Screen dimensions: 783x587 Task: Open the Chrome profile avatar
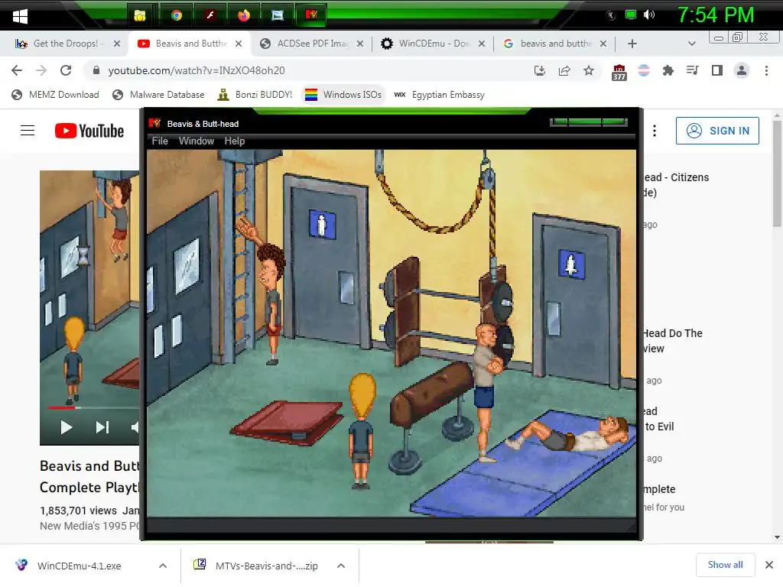(742, 70)
